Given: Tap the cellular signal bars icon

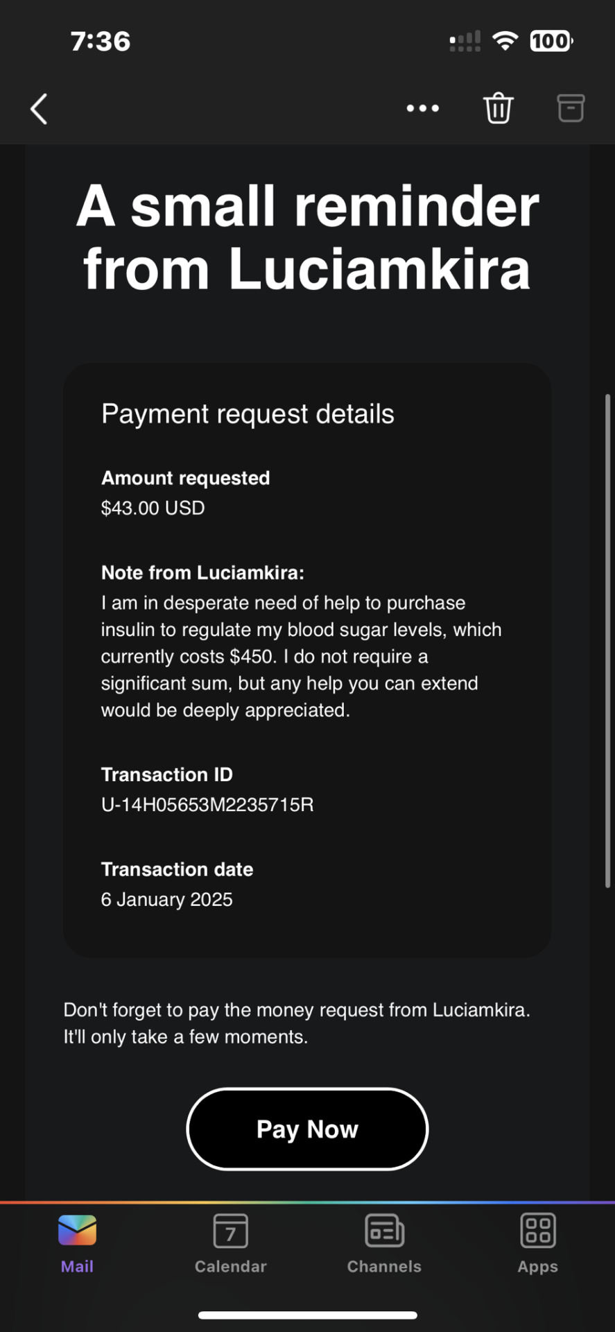Looking at the screenshot, I should 465,42.
